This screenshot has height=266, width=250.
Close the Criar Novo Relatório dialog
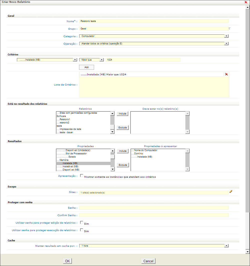pyautogui.click(x=246, y=2)
